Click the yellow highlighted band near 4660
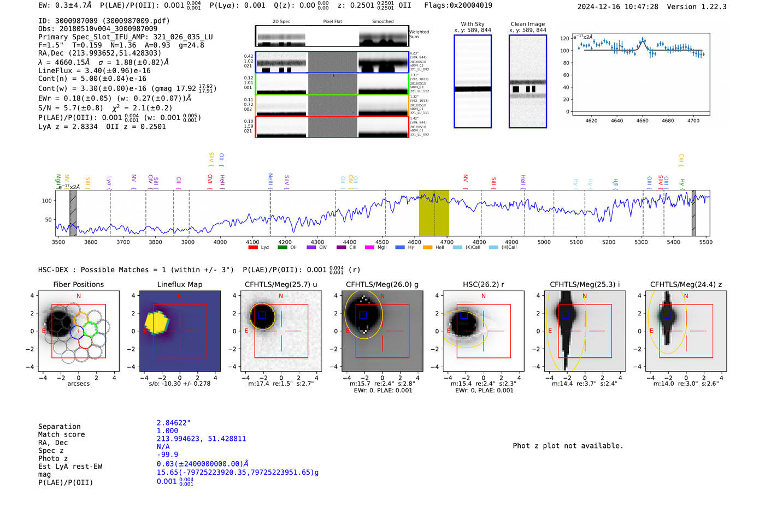 tap(434, 213)
